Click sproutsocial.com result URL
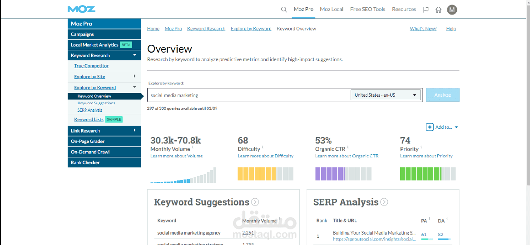The image size is (530, 245). pyautogui.click(x=374, y=239)
